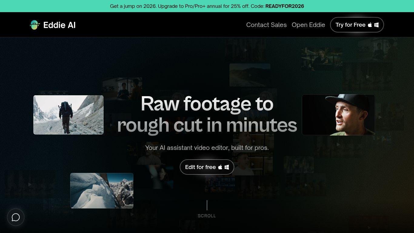Select the ice cliff mountain thumbnail
414x233 pixels.
102,191
